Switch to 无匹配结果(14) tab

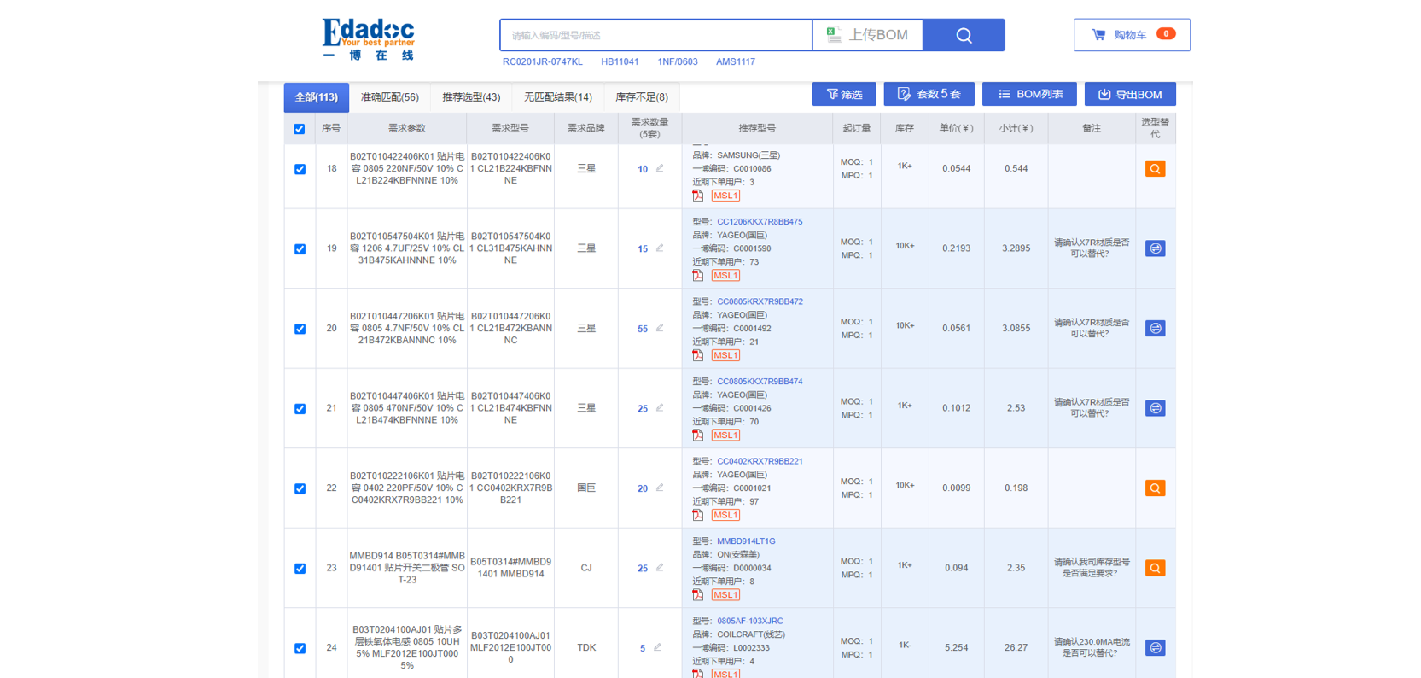[557, 97]
